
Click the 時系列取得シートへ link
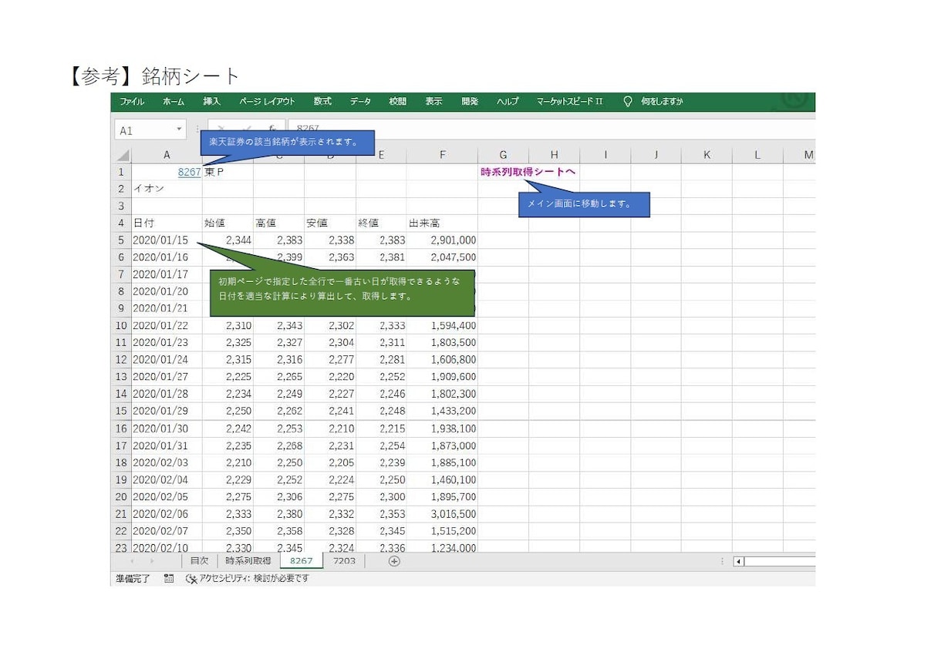pyautogui.click(x=528, y=173)
